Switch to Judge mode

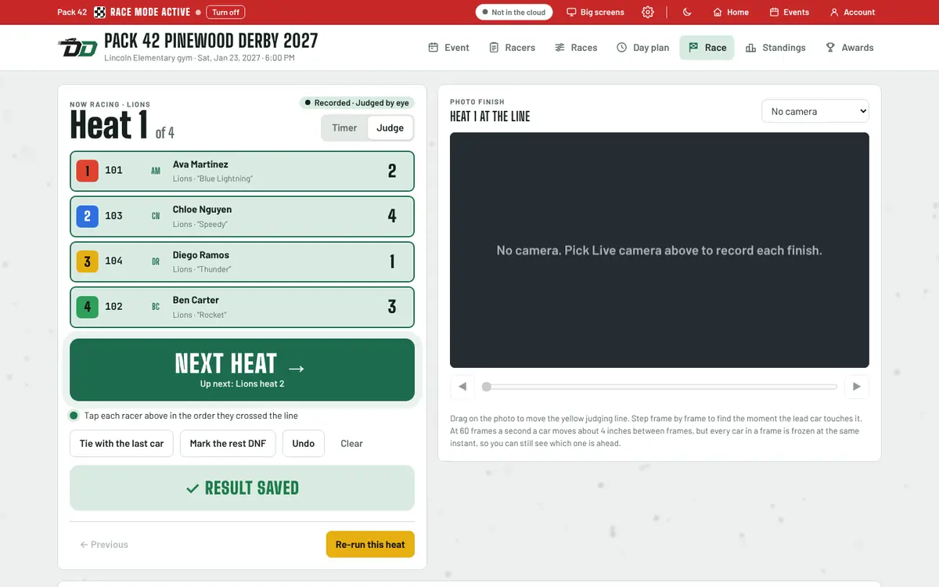(390, 128)
